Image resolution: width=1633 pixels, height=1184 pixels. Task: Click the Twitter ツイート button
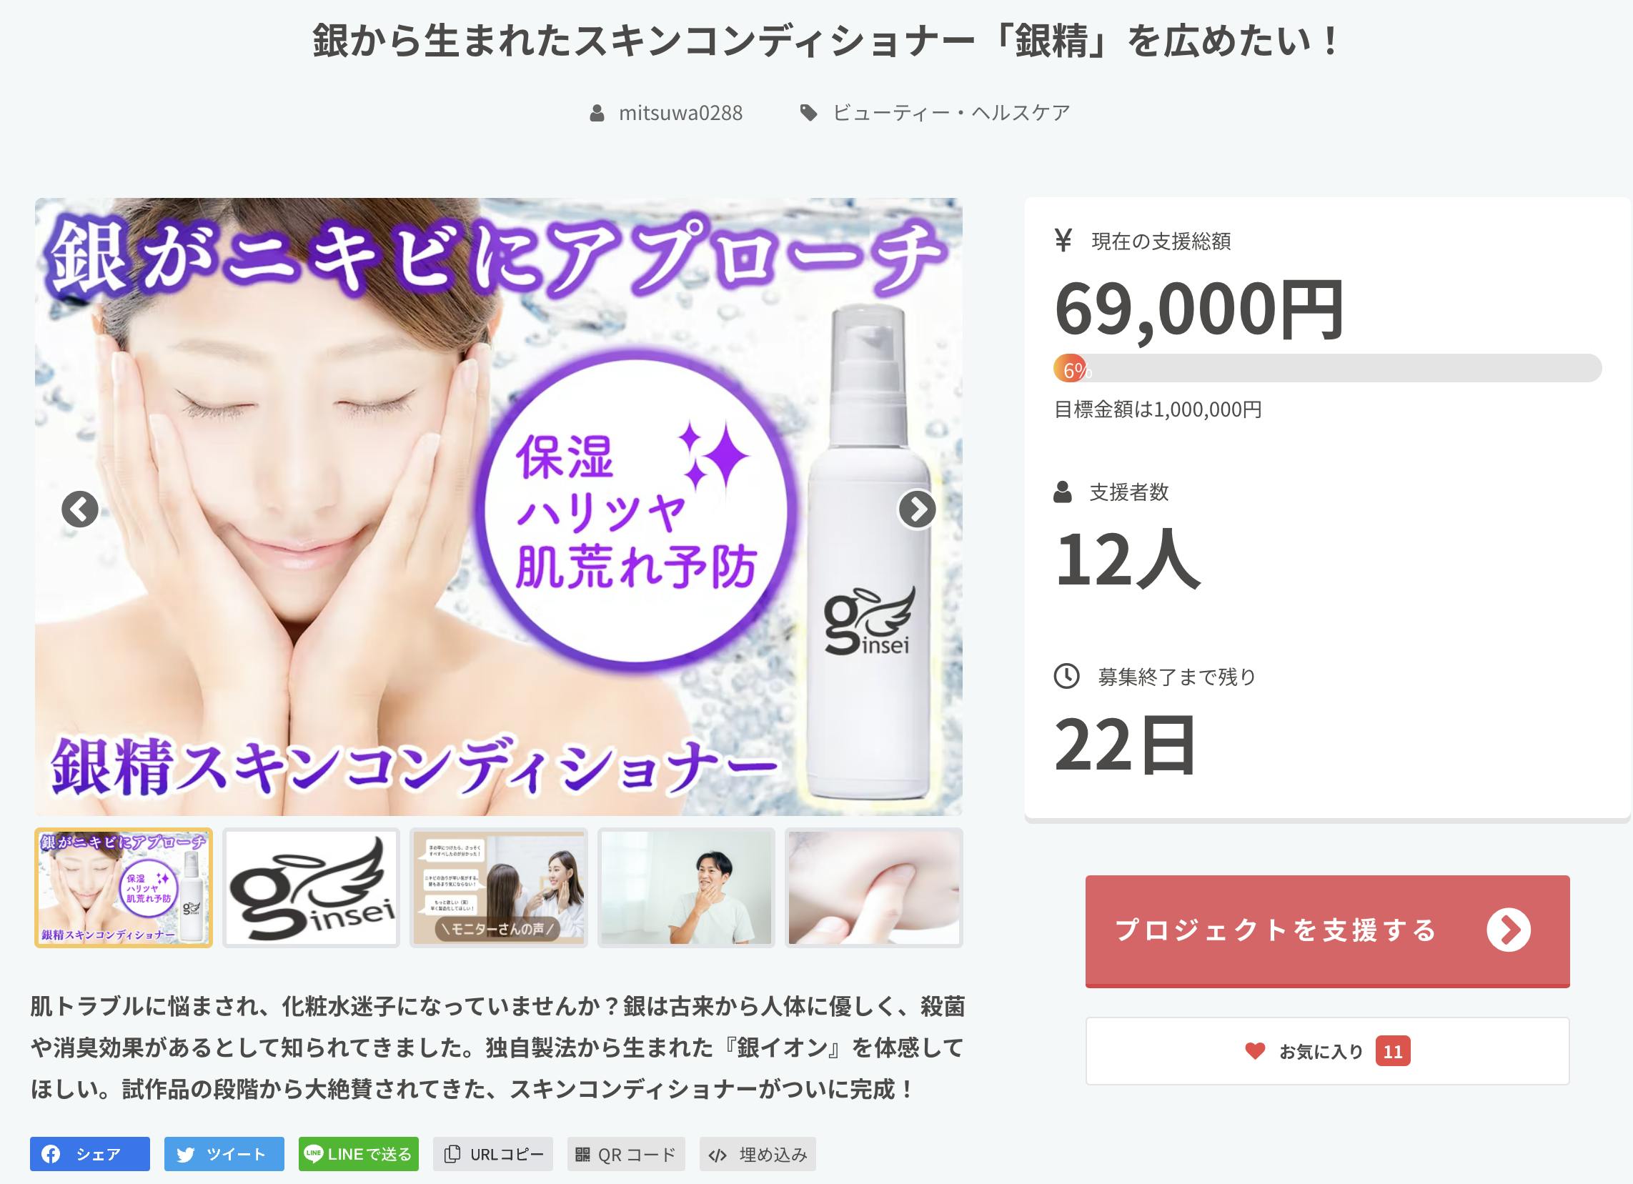[x=224, y=1154]
